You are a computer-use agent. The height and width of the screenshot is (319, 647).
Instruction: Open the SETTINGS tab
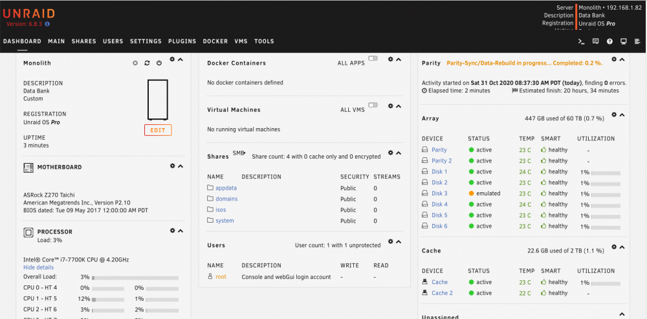pyautogui.click(x=146, y=41)
